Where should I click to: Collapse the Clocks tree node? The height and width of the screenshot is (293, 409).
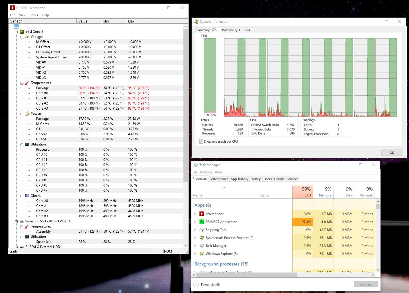[22, 196]
